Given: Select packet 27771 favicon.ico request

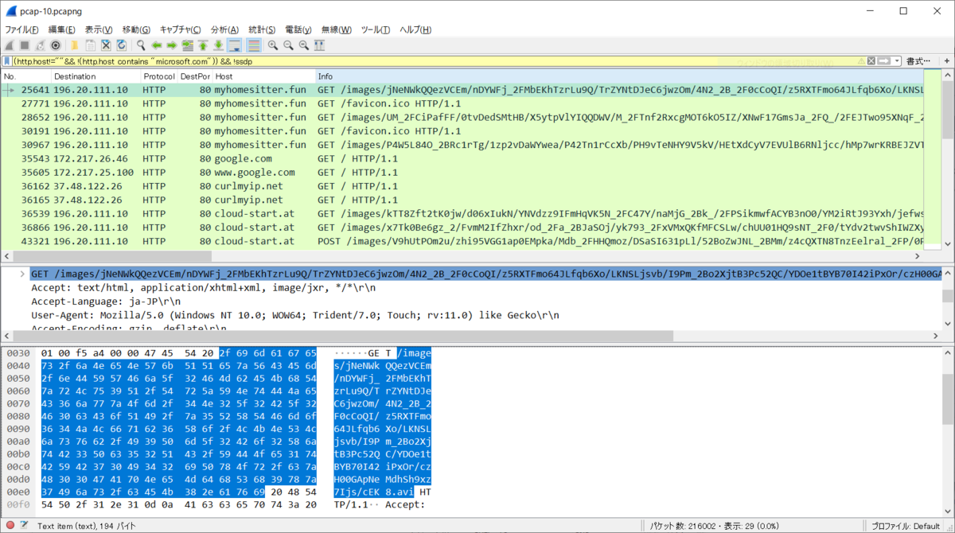Looking at the screenshot, I should click(x=462, y=103).
